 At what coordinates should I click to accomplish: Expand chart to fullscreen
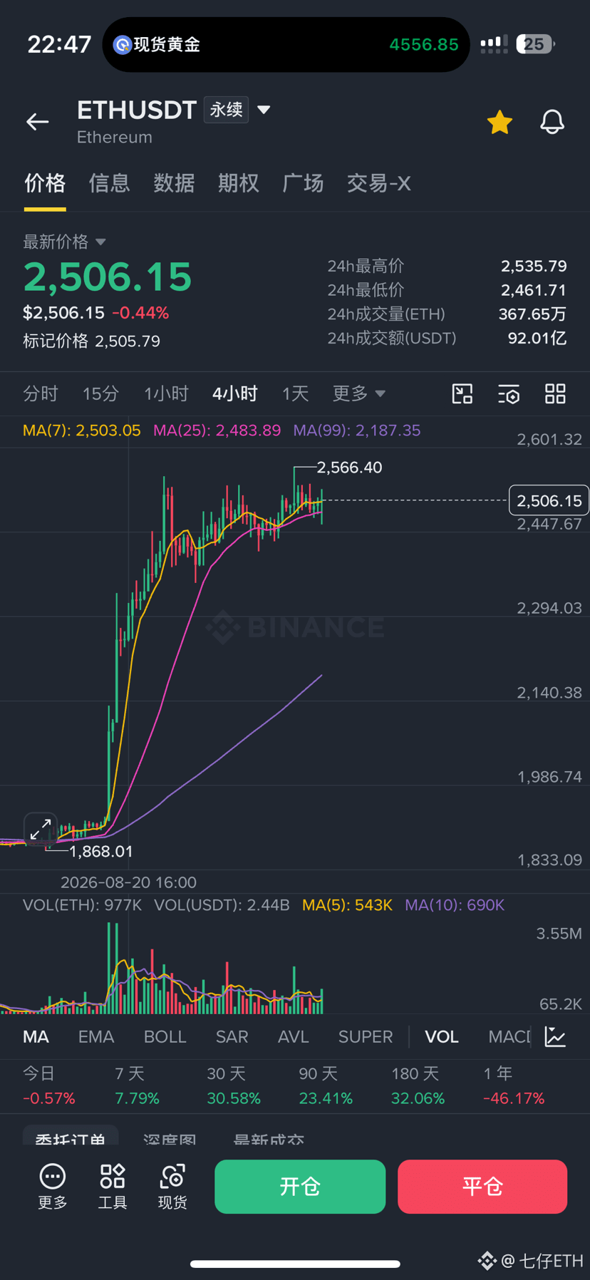(x=41, y=830)
